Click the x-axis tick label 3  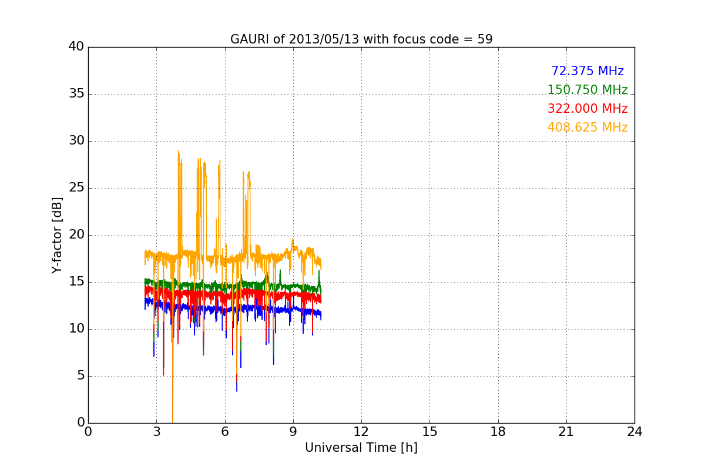point(156,432)
